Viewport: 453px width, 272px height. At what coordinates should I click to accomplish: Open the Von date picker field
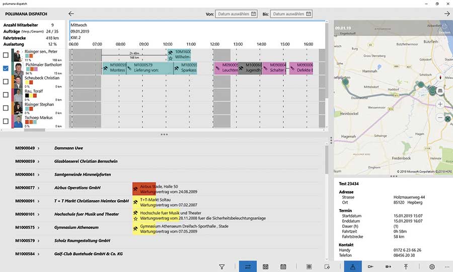click(x=236, y=14)
